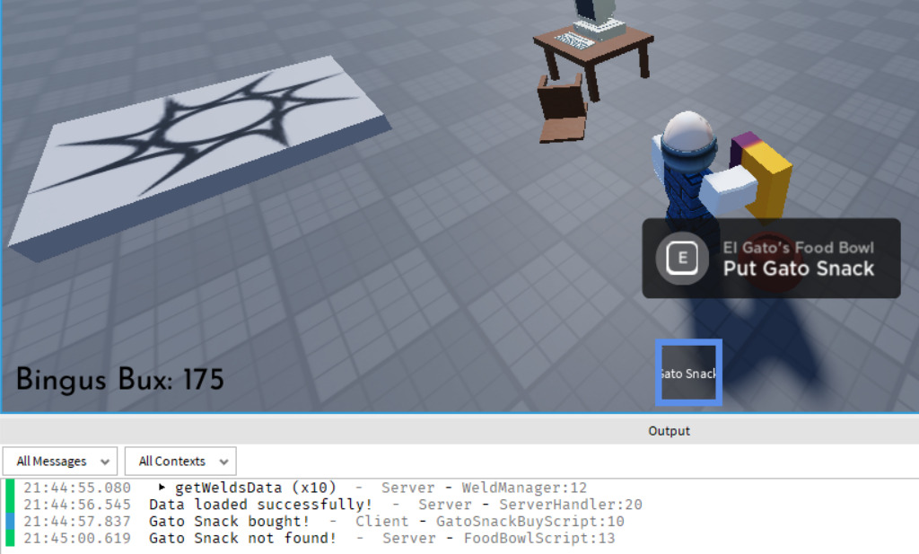
Task: Select the Gato Snack hotbar slot
Action: [x=688, y=373]
